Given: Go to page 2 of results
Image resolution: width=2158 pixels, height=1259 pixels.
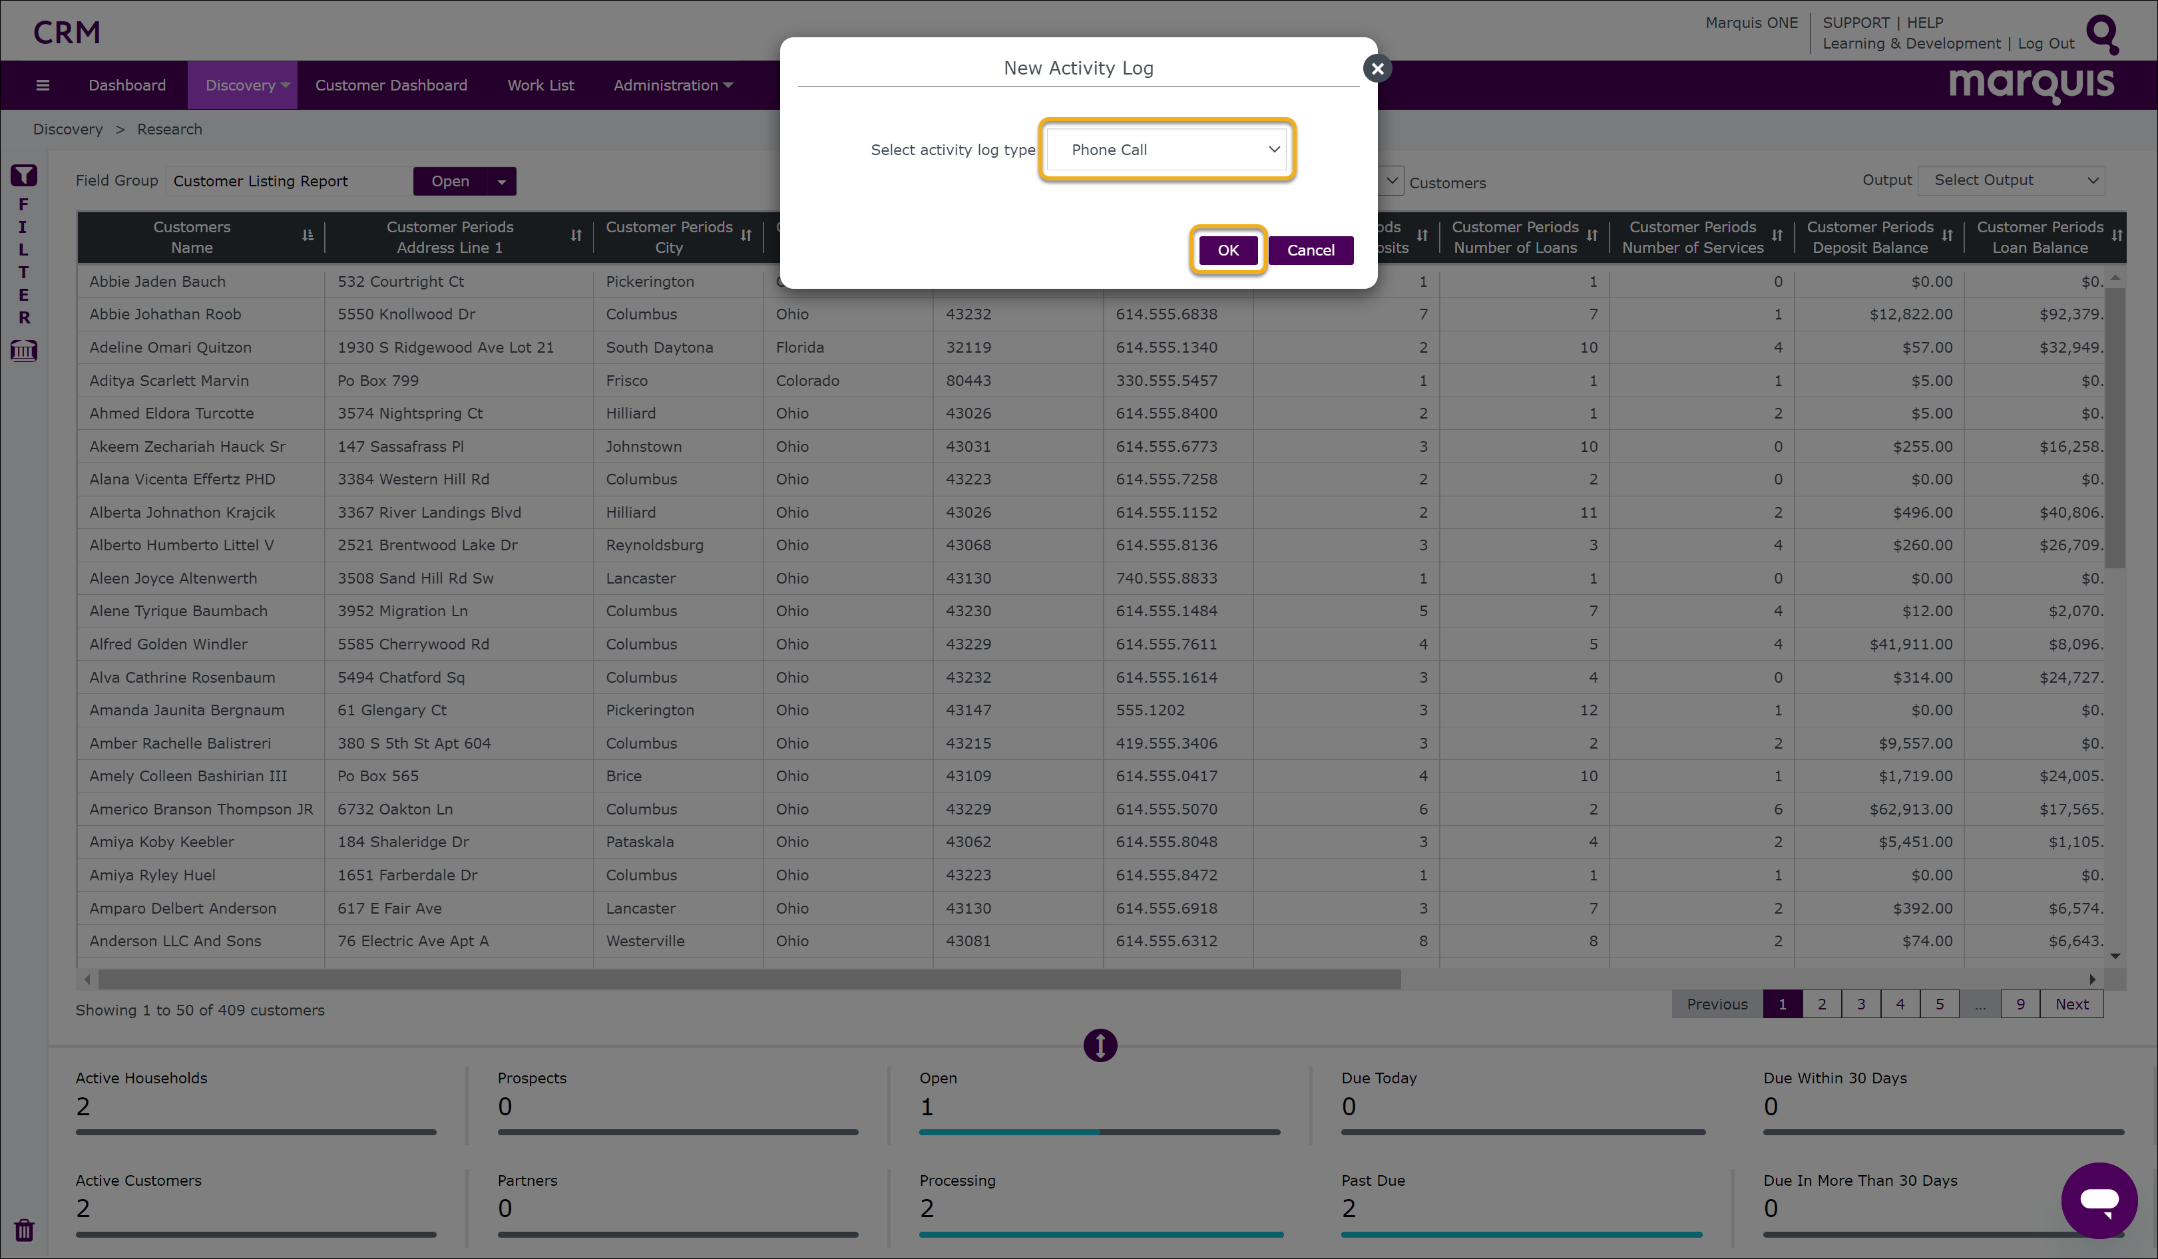Looking at the screenshot, I should [1821, 1004].
